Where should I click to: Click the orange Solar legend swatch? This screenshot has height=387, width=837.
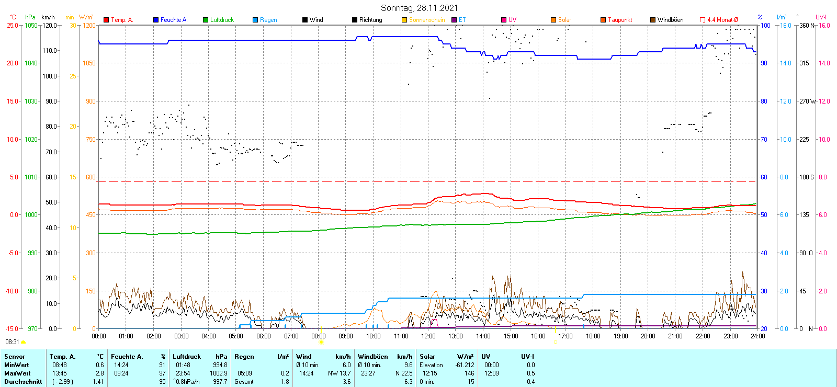[553, 20]
